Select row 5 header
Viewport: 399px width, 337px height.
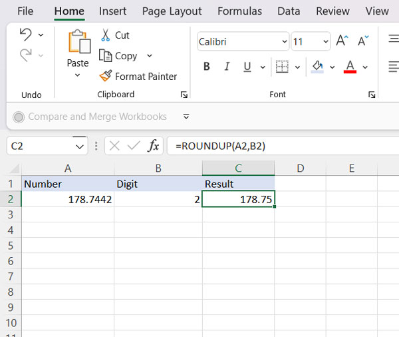click(11, 246)
